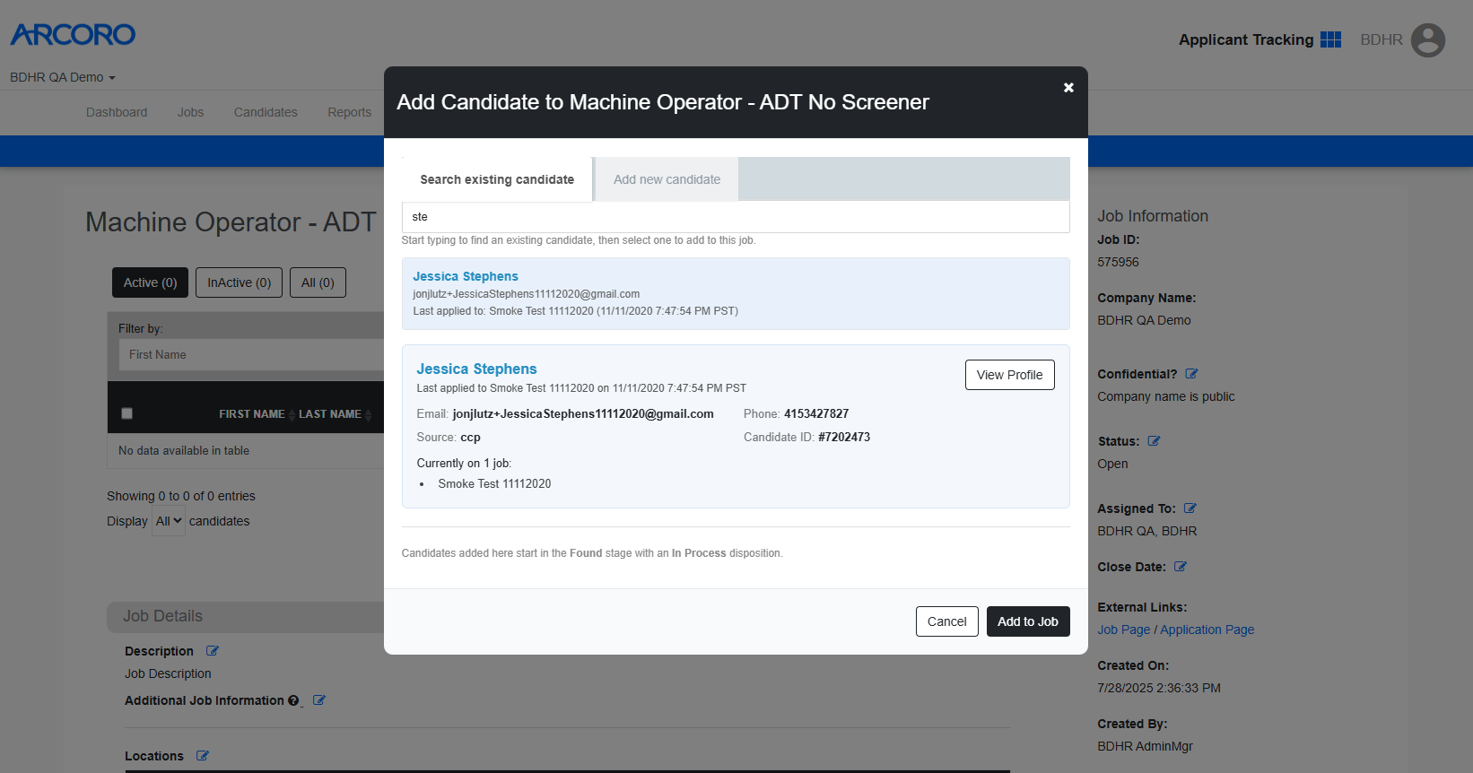Sort the table by First Name
The height and width of the screenshot is (773, 1473).
click(252, 414)
